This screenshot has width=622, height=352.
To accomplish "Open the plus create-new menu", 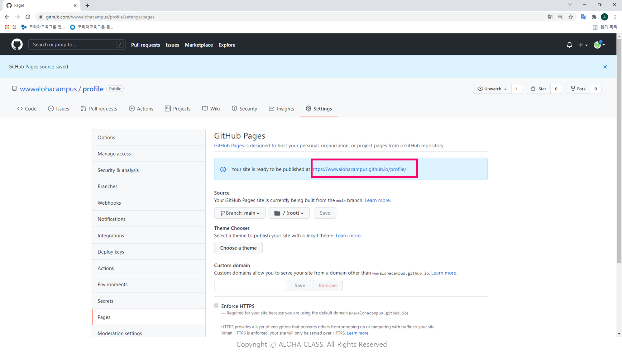I will pyautogui.click(x=583, y=45).
